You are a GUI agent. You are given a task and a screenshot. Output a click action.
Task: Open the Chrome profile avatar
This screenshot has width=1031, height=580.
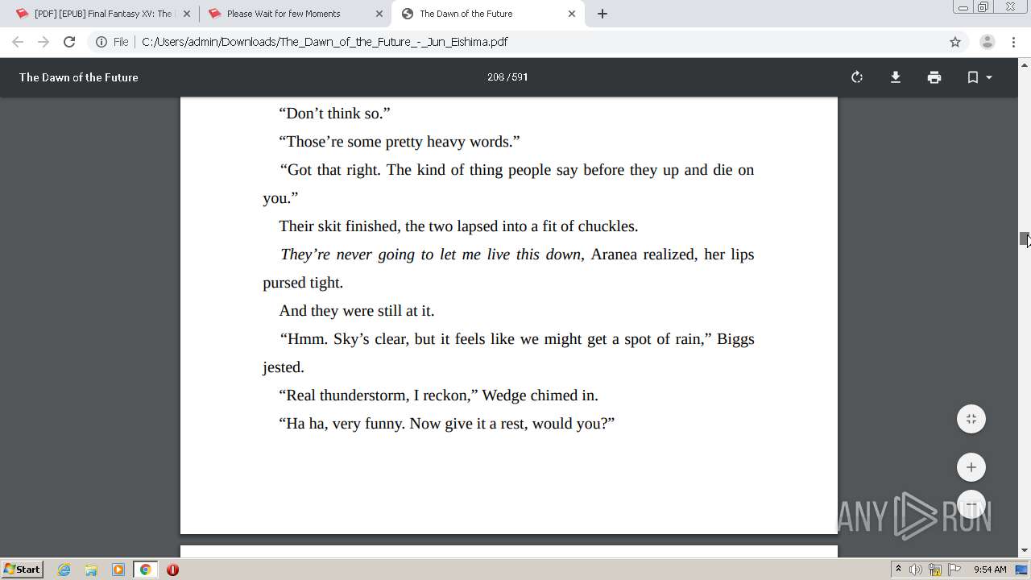987,42
